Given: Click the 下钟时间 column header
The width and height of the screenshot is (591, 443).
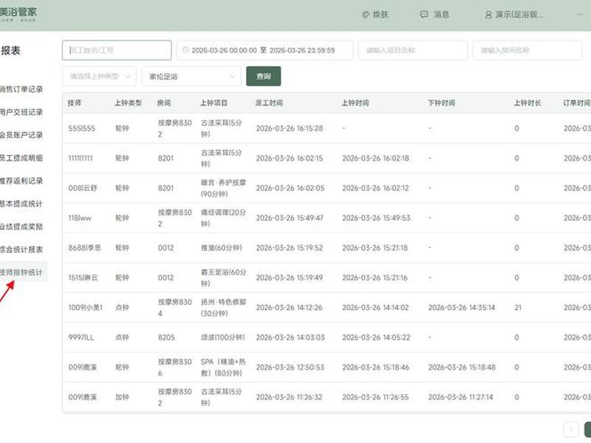Looking at the screenshot, I should pyautogui.click(x=441, y=103).
